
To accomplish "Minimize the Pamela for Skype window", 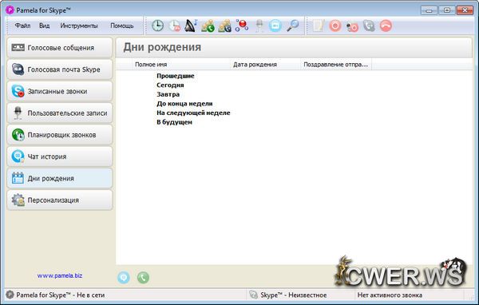I will (429, 10).
